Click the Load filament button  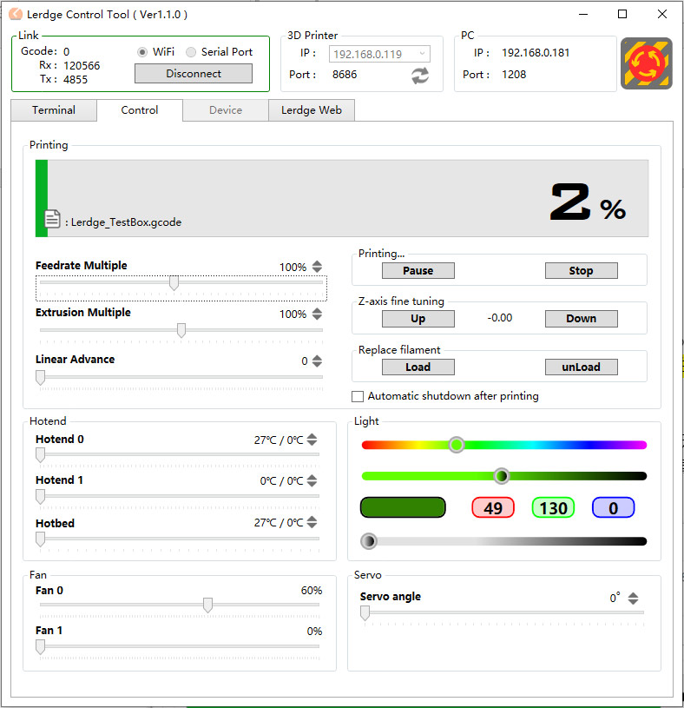(x=418, y=367)
